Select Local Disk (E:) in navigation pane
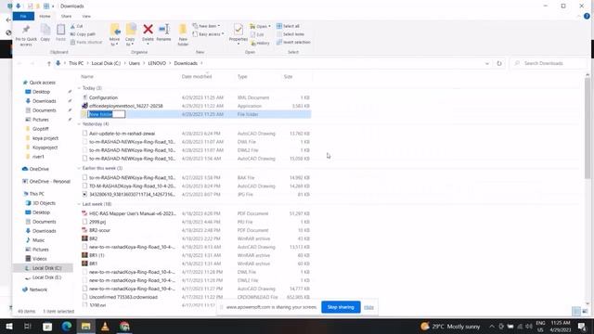 click(x=44, y=277)
